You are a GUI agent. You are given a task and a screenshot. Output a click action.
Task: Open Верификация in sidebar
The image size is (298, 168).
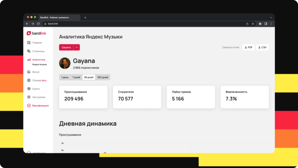pyautogui.click(x=40, y=106)
